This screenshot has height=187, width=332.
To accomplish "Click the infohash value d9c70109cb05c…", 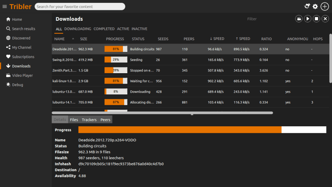I will click(121, 164).
